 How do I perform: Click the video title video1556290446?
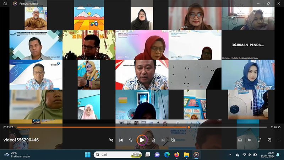point(21,140)
